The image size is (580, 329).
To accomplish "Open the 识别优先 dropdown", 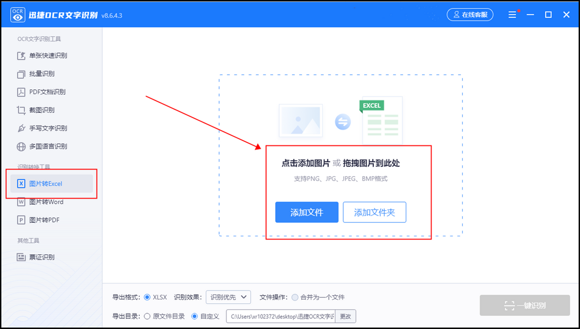I will tap(228, 297).
